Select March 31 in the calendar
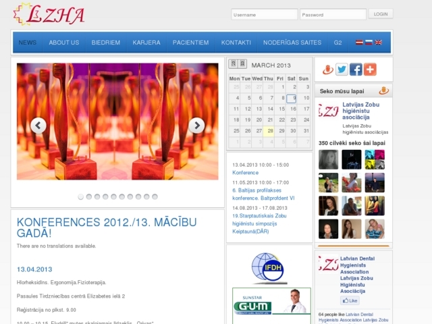432x324 pixels. 304,131
